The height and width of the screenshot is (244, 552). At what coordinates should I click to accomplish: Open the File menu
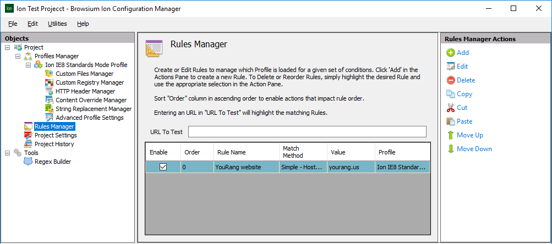point(13,24)
